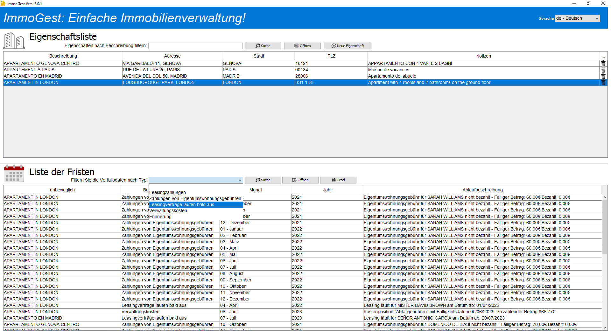Open the Sprache language dropdown

[x=577, y=18]
